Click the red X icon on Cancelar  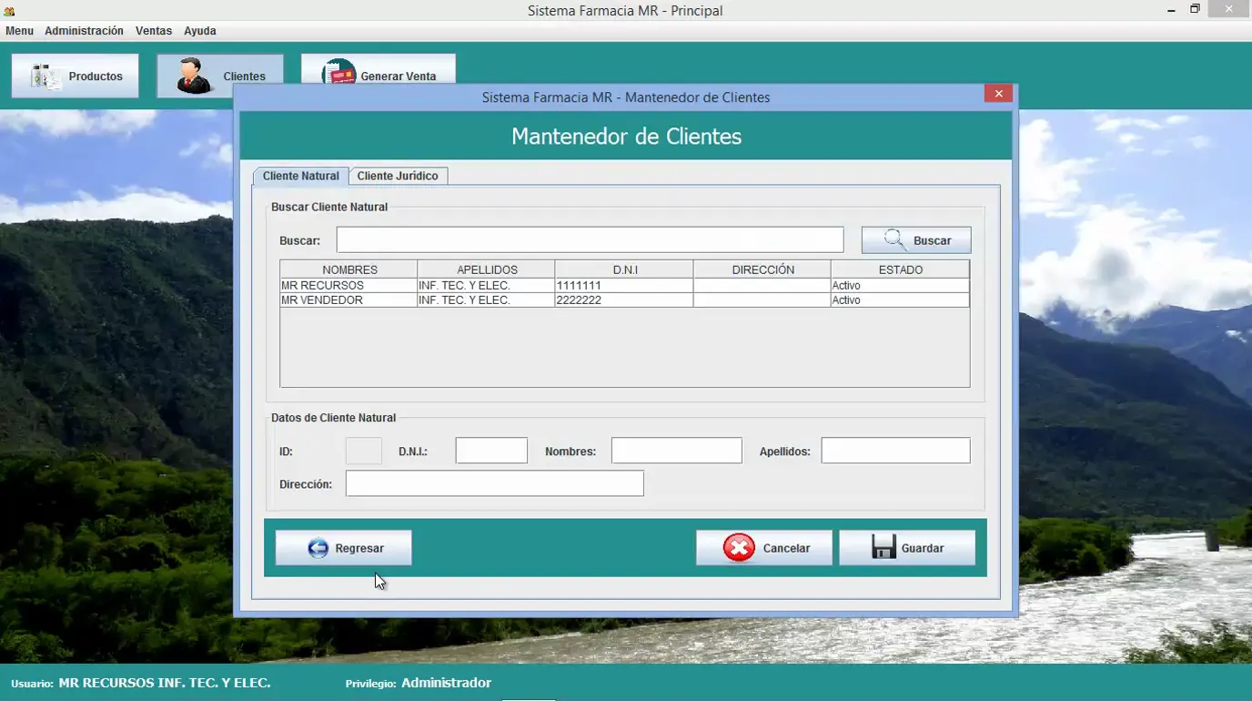pyautogui.click(x=739, y=547)
